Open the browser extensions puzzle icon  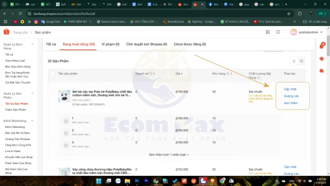[x=300, y=13]
